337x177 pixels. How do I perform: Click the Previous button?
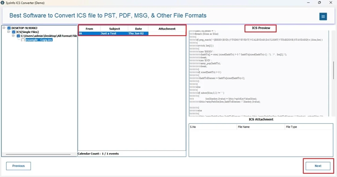click(18, 166)
